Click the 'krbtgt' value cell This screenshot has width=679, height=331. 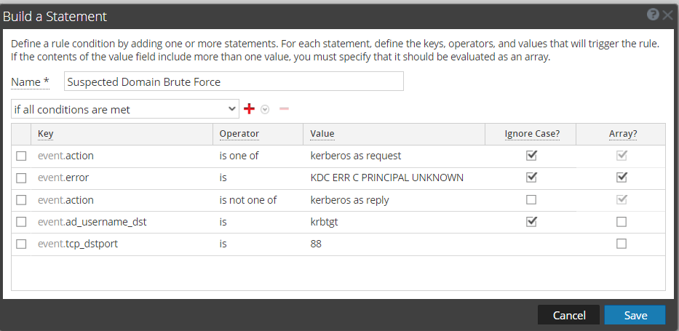324,222
